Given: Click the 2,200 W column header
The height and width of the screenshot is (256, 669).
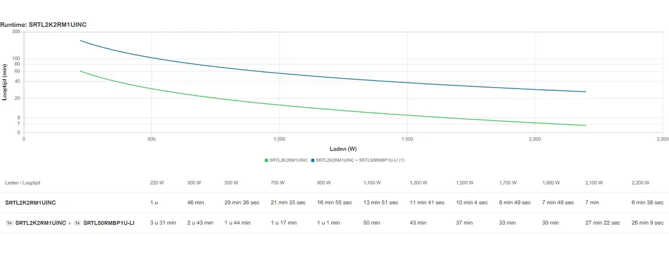Looking at the screenshot, I should pyautogui.click(x=639, y=183).
